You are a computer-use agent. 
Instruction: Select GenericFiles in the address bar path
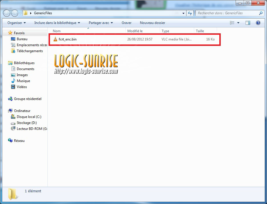(x=43, y=13)
